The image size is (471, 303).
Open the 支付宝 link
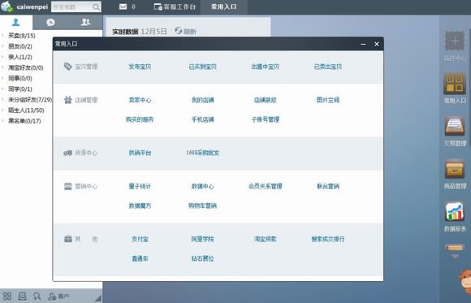[x=140, y=239]
